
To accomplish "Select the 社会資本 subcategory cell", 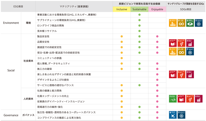I will [28, 61].
